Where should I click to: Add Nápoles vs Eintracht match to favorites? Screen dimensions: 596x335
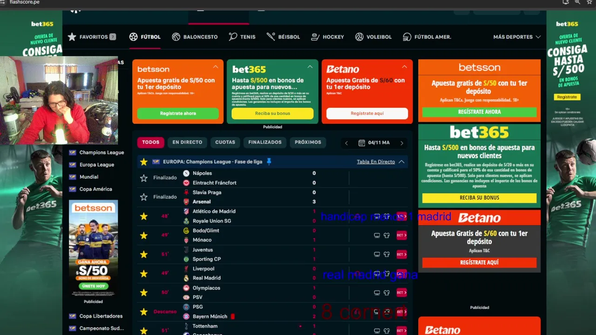point(144,178)
